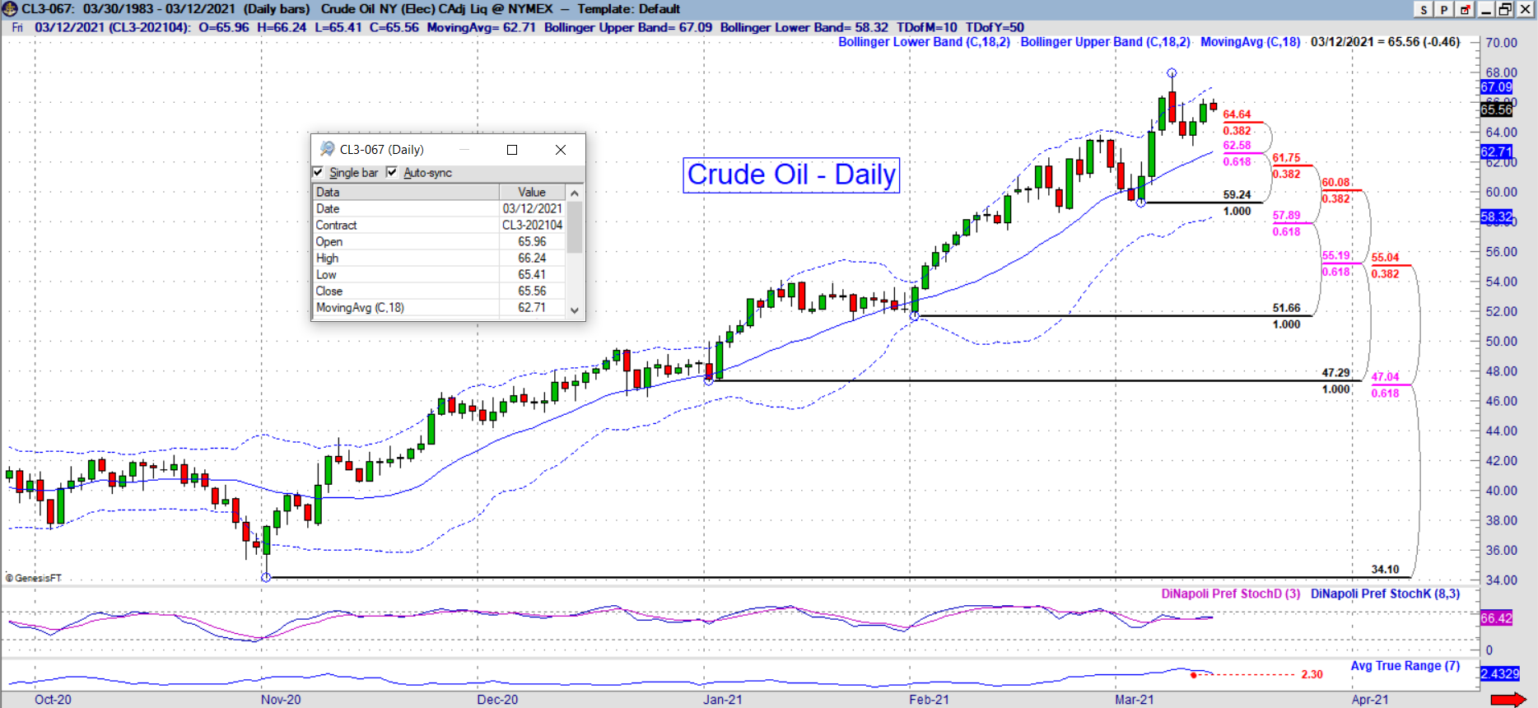Click the 67.09 Bollinger upper band price tag
The width and height of the screenshot is (1538, 708).
click(1496, 87)
